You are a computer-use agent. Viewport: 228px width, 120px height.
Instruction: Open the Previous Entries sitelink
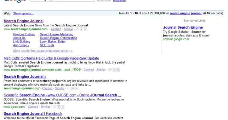pos(24,34)
